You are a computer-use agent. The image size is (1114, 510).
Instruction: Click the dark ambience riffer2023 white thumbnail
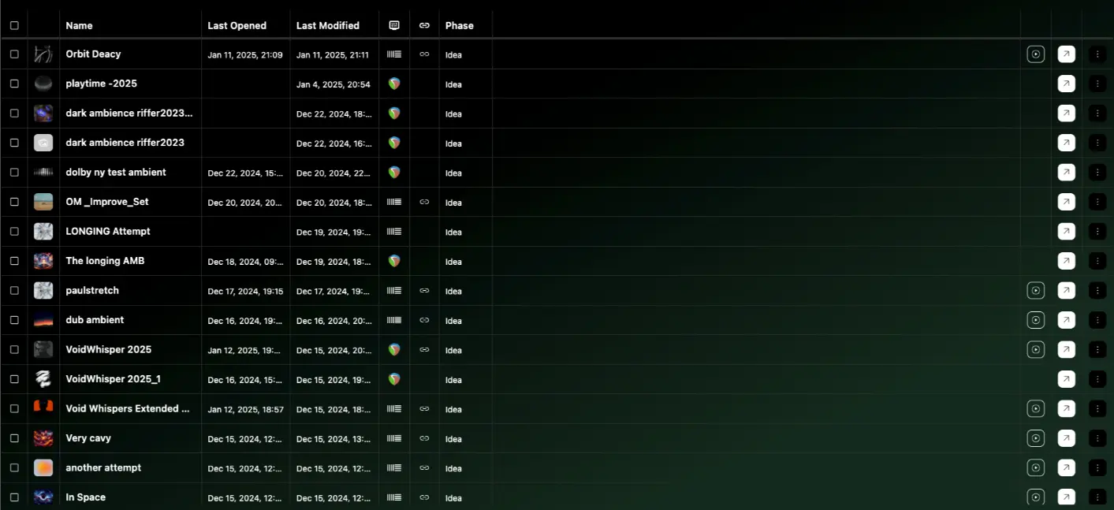click(x=43, y=143)
